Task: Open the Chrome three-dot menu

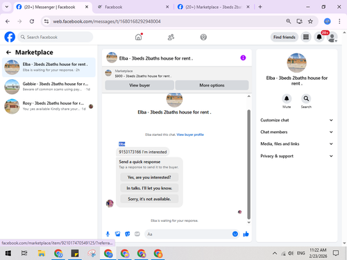Action: tap(339, 21)
